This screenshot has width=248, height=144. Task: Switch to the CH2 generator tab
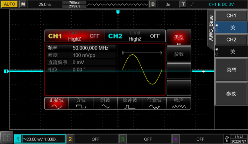(135, 36)
